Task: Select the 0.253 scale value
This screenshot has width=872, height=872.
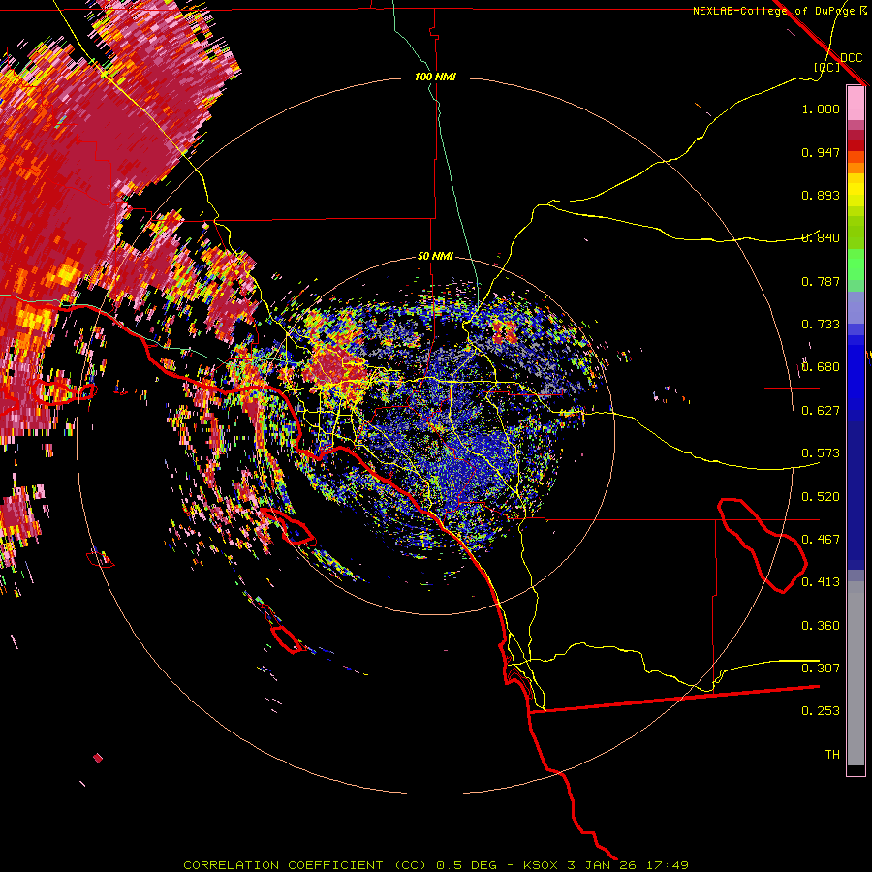Action: 821,711
